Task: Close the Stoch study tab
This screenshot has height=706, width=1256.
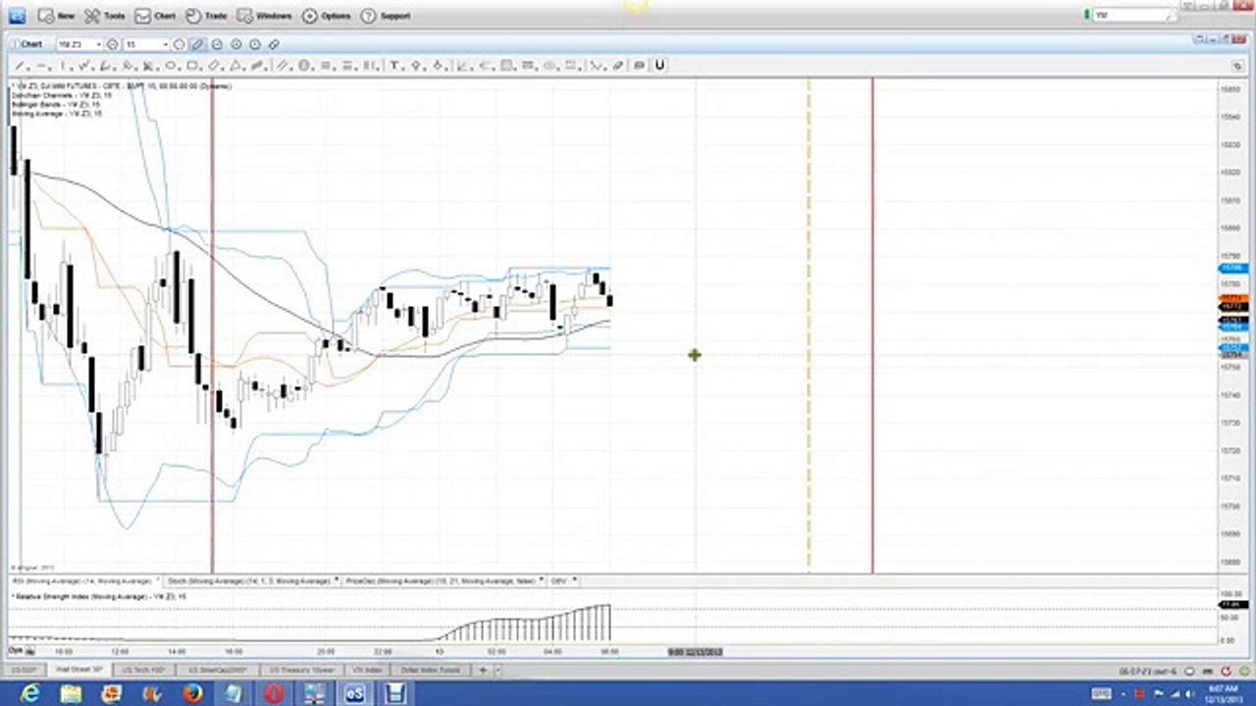Action: point(337,580)
